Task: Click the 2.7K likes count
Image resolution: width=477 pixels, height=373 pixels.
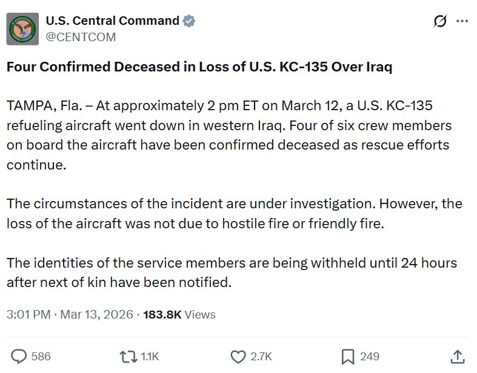Action: (261, 356)
